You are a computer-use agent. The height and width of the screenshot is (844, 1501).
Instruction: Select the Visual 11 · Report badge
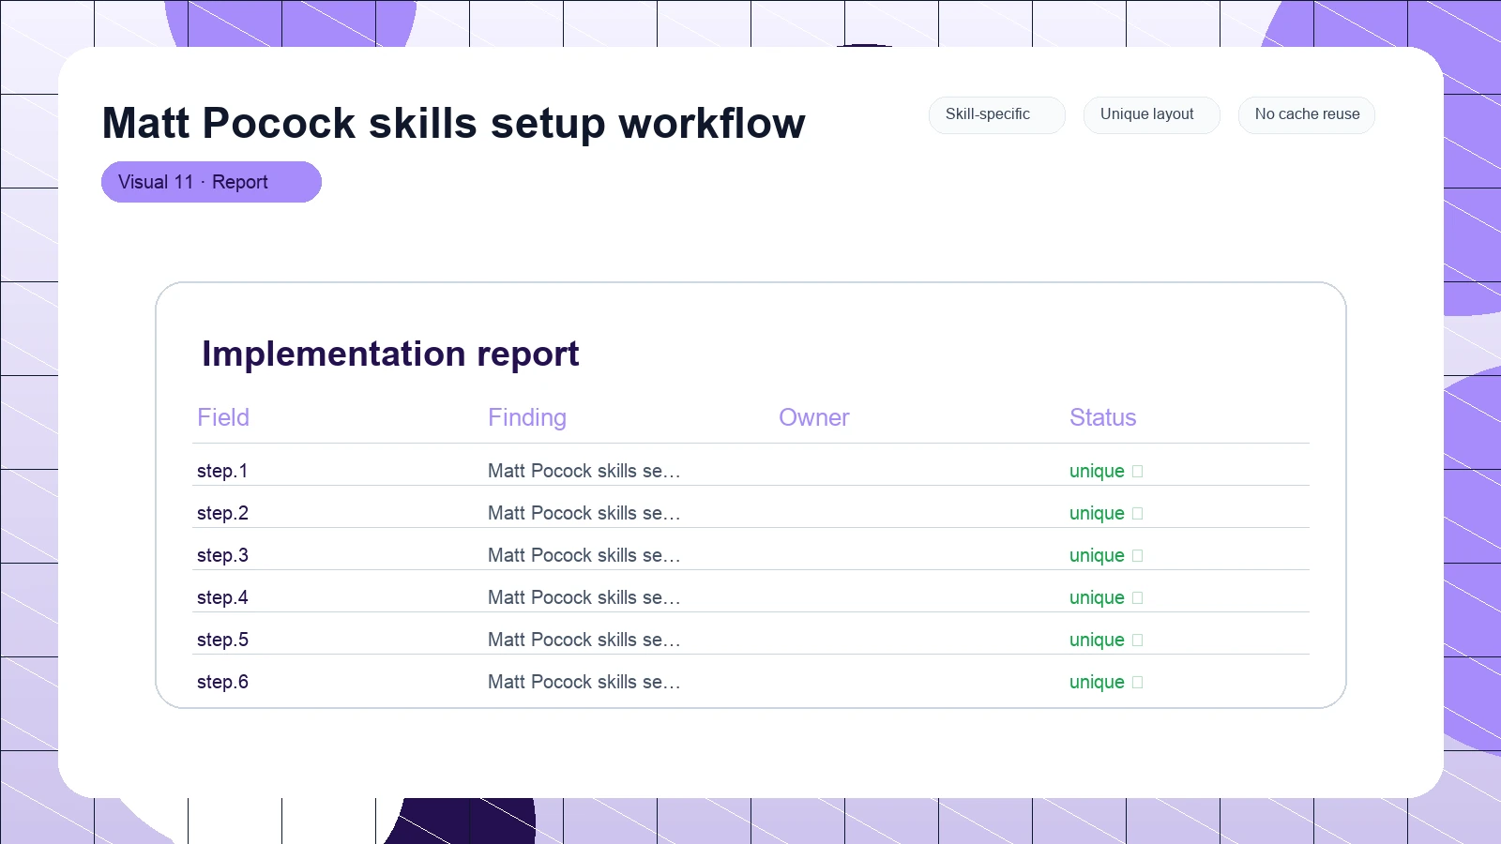pos(211,182)
